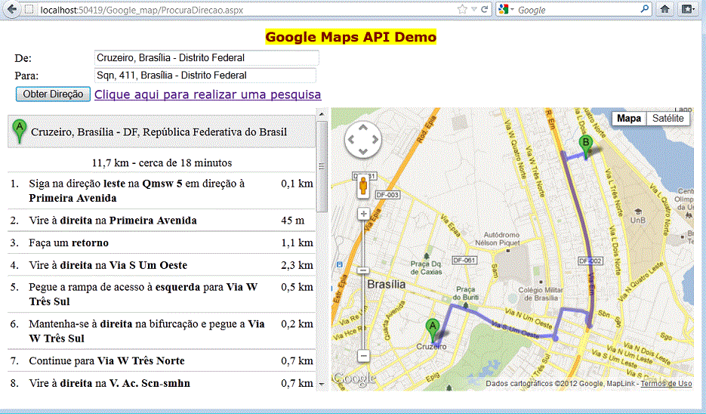
Task: Click the green marker A in the directions header
Action: [x=19, y=131]
